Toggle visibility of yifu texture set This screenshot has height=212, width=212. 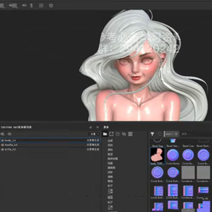point(3,149)
